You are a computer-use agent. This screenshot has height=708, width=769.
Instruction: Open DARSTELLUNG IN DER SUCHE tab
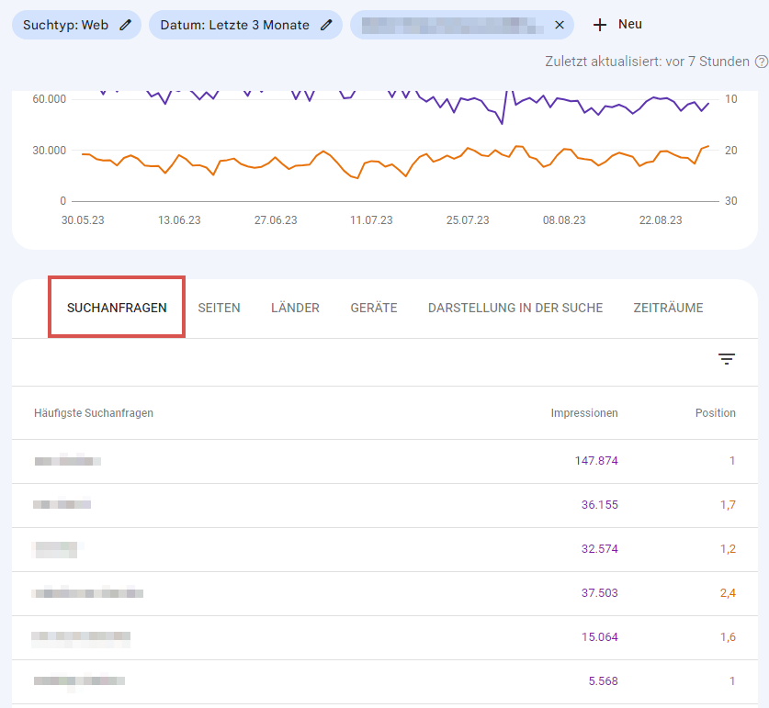point(515,308)
